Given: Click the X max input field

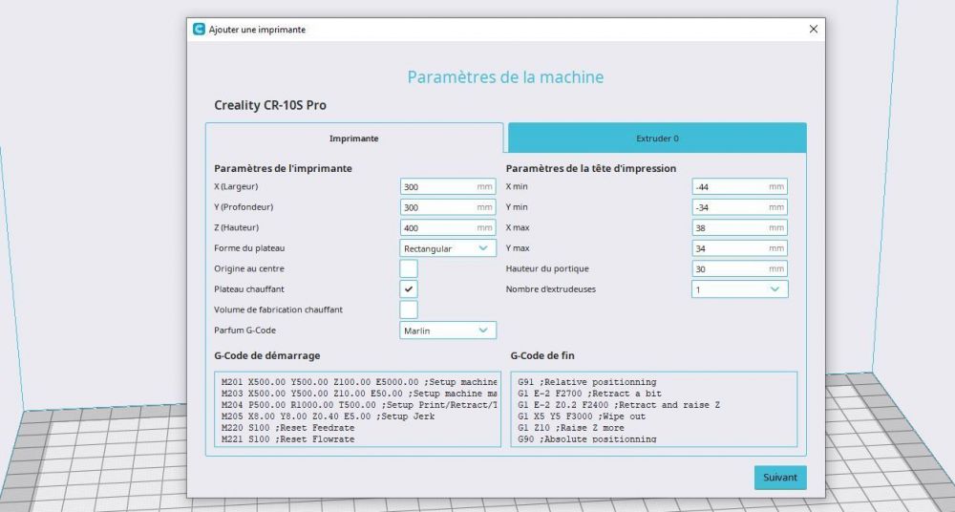Looking at the screenshot, I should (x=739, y=227).
